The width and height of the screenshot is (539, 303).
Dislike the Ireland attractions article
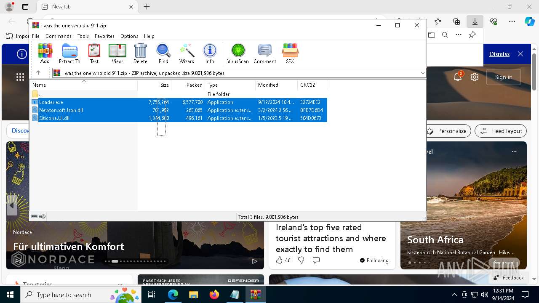(x=301, y=260)
